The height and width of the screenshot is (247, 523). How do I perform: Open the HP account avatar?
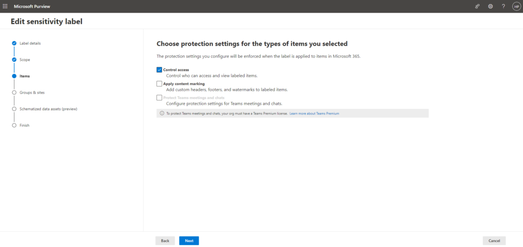[516, 6]
